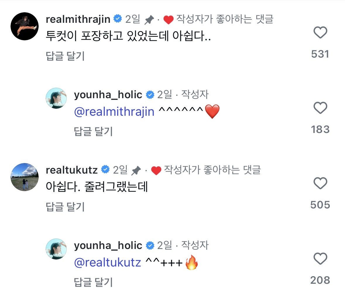
Task: Tap the @realmithrajin mention in the reply
Action: click(x=114, y=112)
